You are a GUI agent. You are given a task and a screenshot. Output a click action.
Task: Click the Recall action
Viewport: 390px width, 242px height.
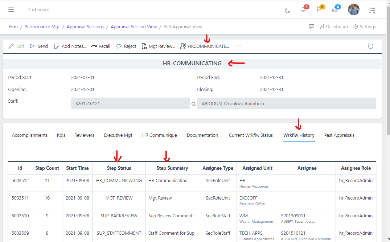tap(100, 46)
